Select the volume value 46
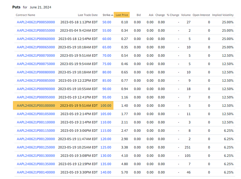241x179 pixels. click(189, 172)
